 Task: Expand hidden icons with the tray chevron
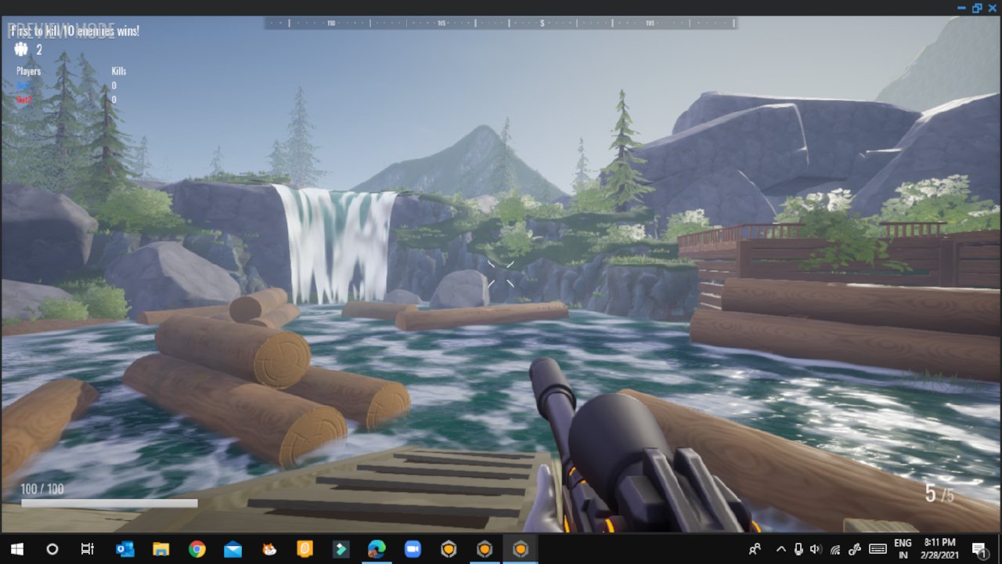point(780,548)
